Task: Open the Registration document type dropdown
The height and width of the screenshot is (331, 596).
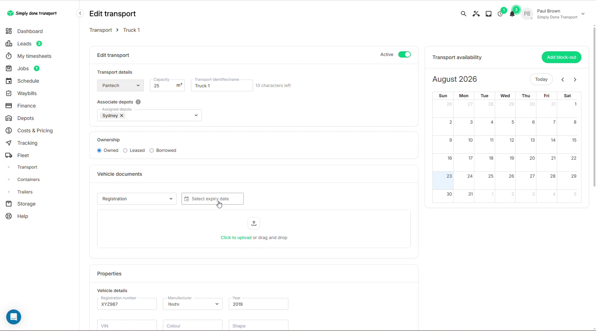Action: (137, 199)
